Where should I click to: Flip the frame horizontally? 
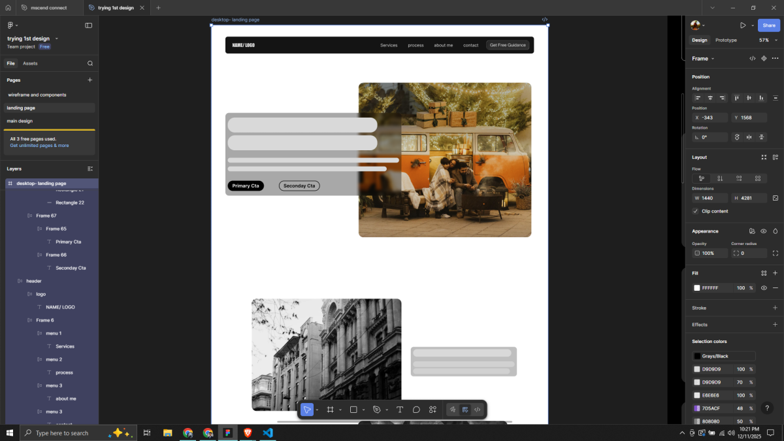(749, 137)
